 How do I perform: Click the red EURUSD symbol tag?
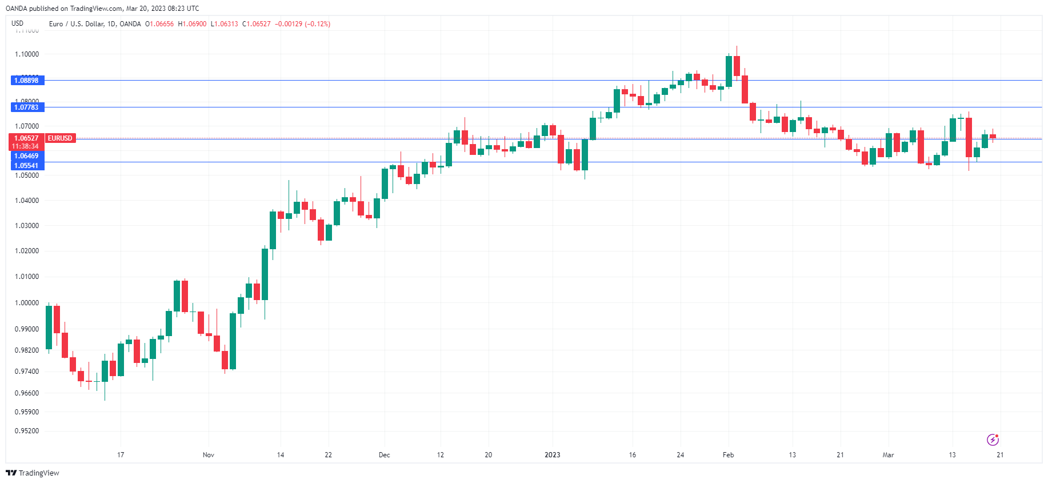point(60,138)
